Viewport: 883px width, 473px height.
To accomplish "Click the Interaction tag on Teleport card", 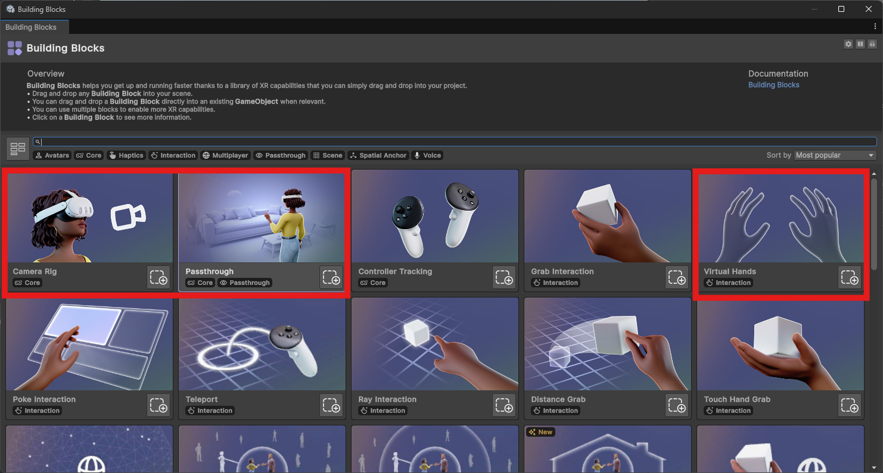I will 210,411.
